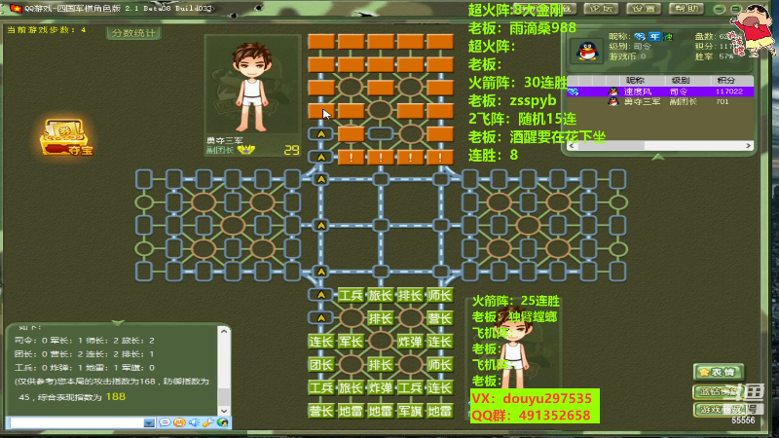Click the top opponent avatar 勇夺三军
The image size is (779, 438).
252,87
